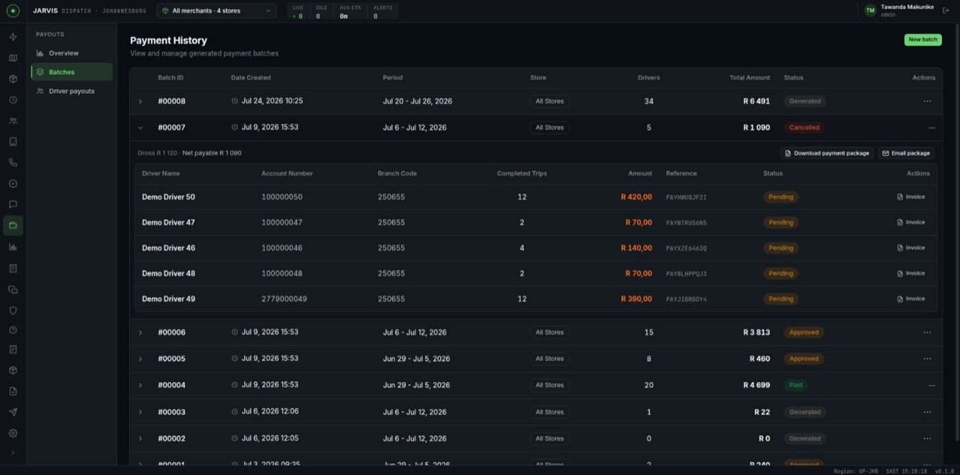Expand batch #00003 row
Image resolution: width=960 pixels, height=475 pixels.
click(141, 412)
